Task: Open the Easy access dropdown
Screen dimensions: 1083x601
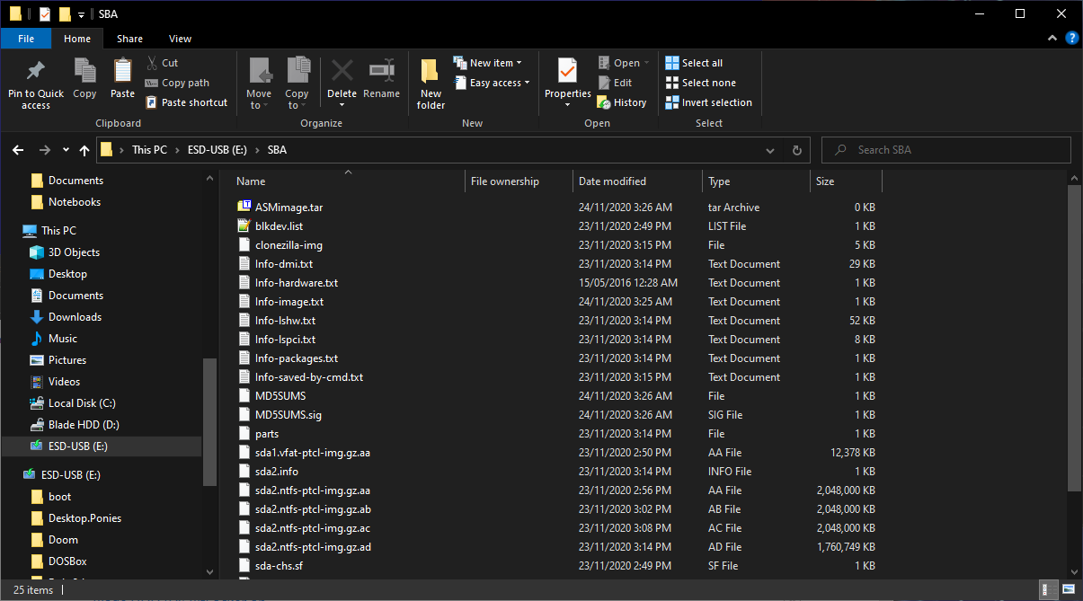Action: (491, 83)
